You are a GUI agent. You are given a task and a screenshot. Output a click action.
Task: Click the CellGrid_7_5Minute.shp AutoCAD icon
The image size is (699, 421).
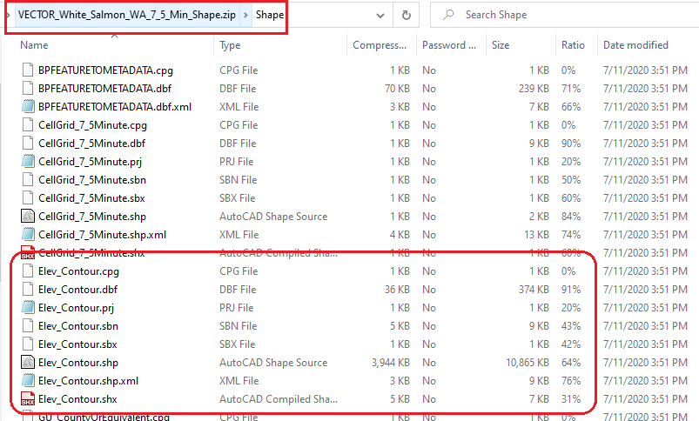pos(28,216)
